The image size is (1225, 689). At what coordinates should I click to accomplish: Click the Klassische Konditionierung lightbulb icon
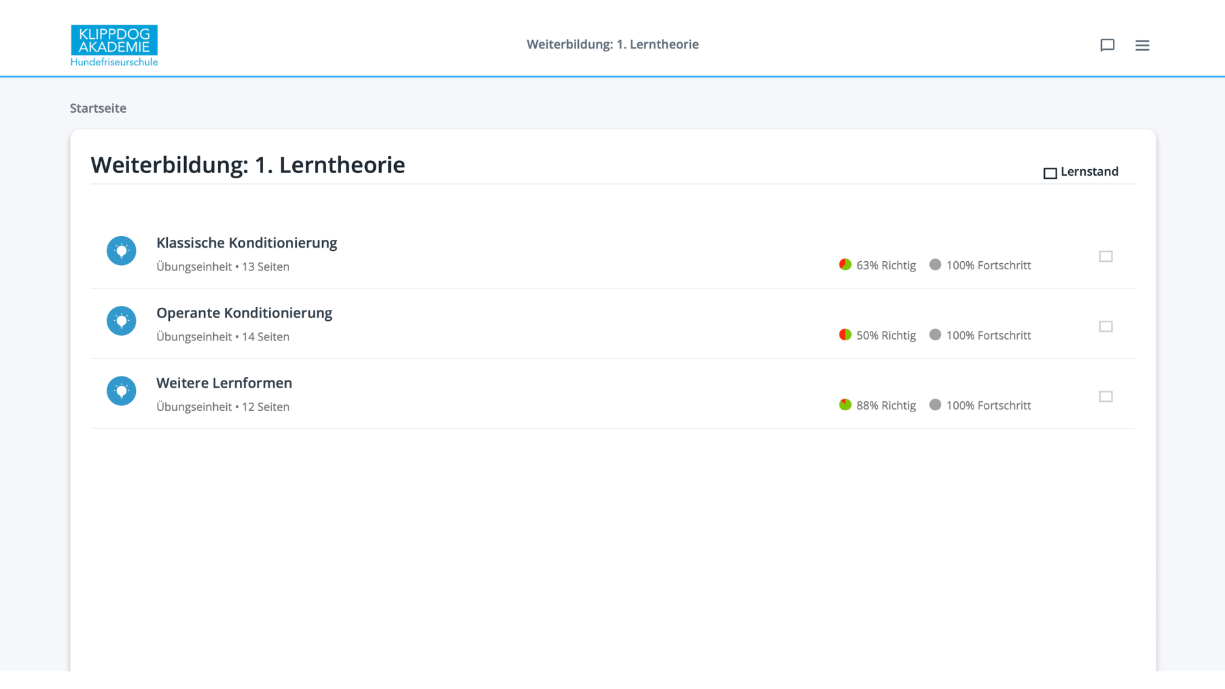click(121, 251)
